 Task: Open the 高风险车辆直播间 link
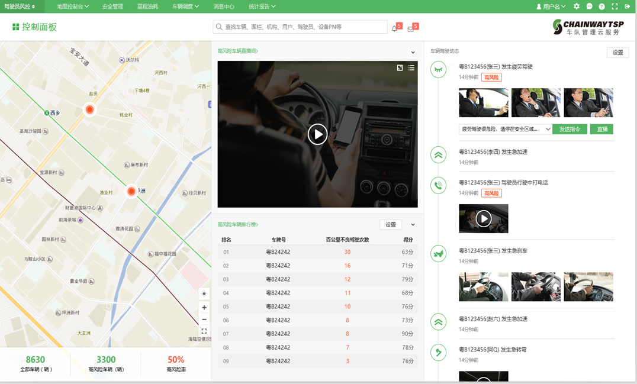pos(237,51)
